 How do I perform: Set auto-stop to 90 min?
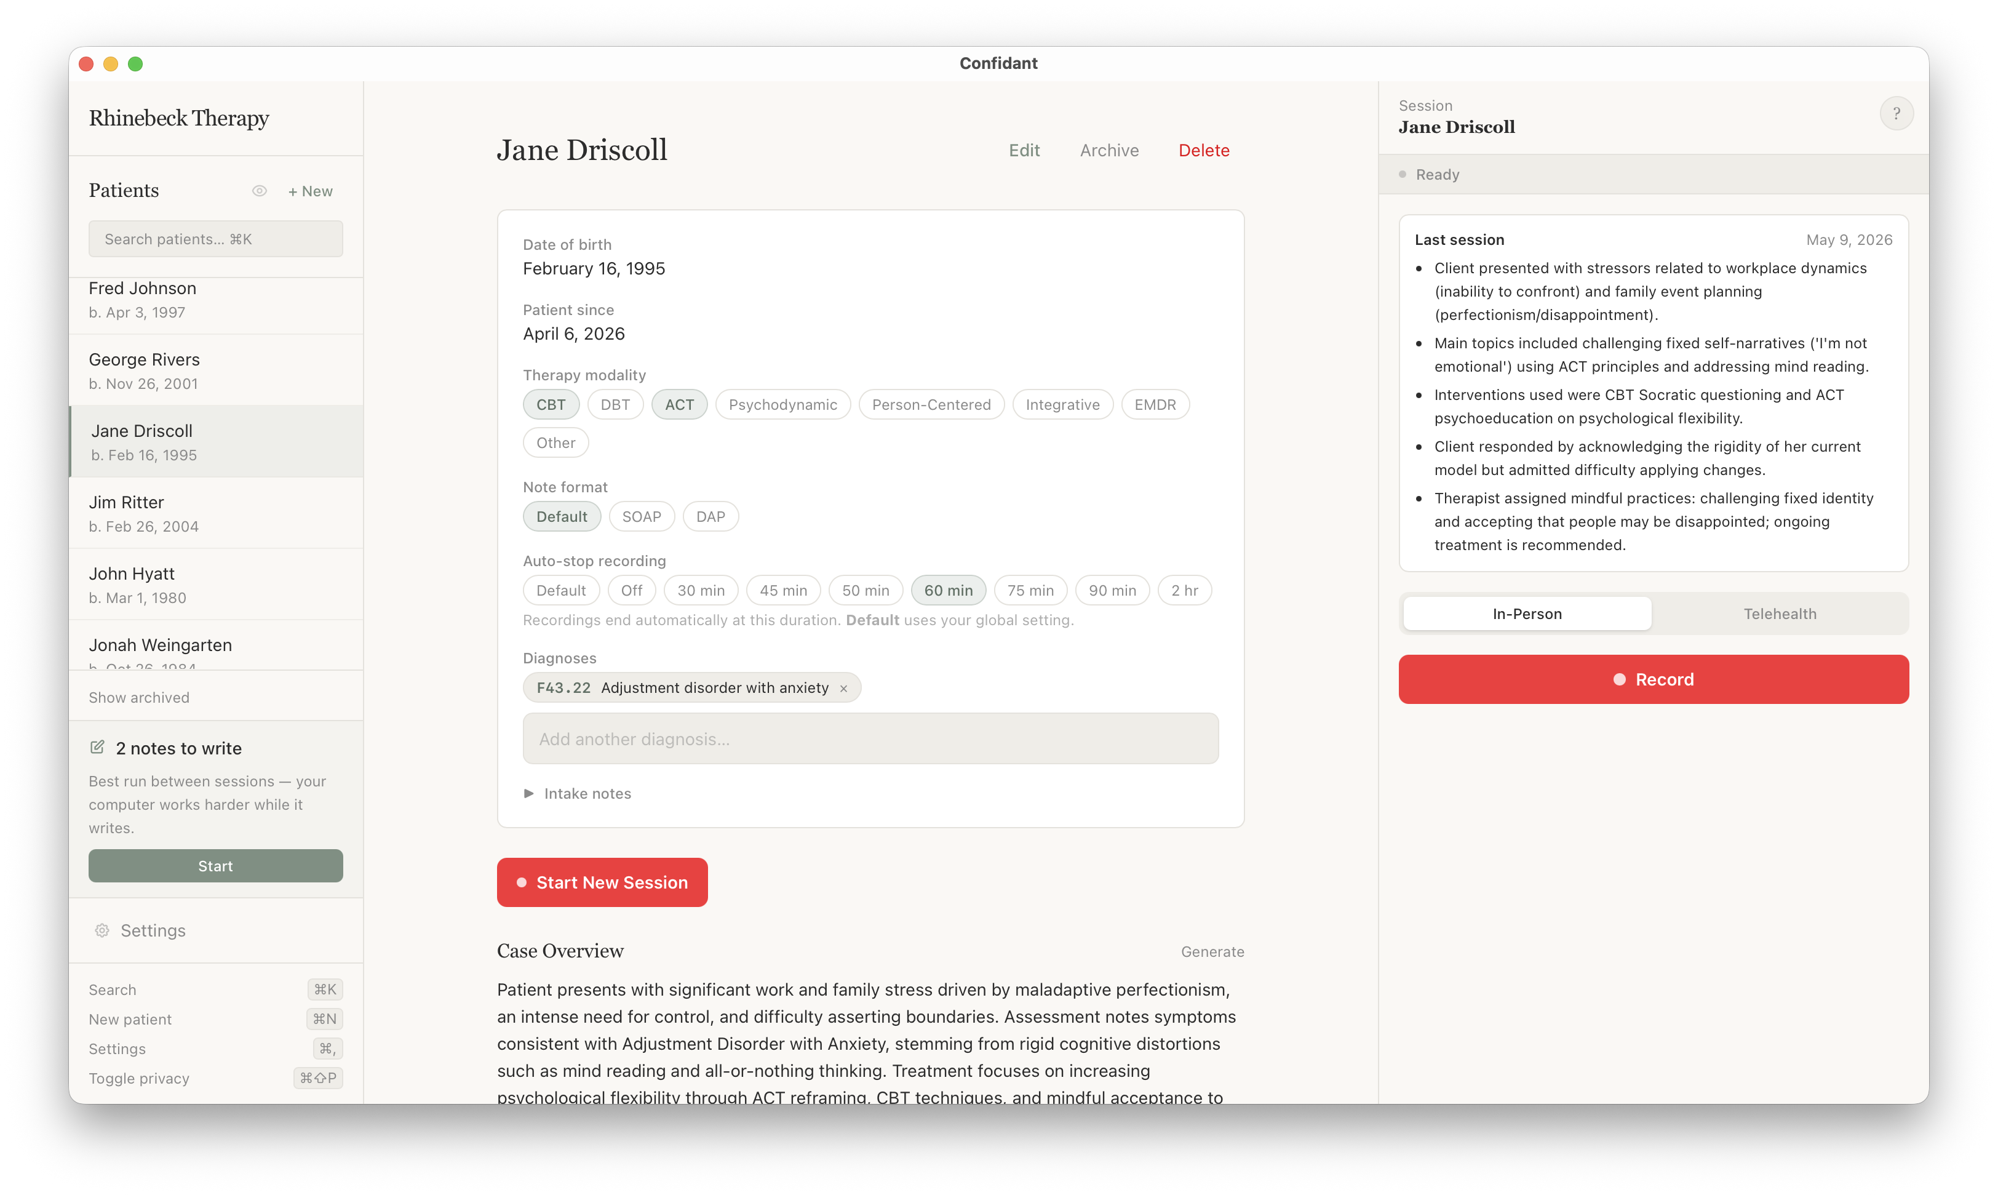click(x=1113, y=590)
